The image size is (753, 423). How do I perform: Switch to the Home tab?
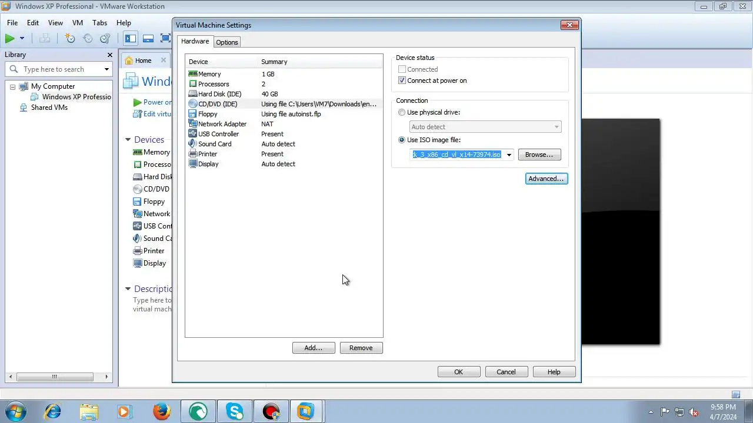[143, 61]
